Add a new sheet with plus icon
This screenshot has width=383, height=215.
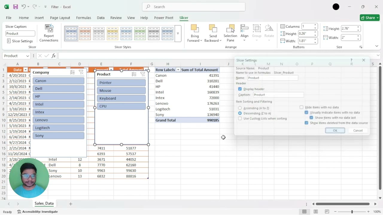click(71, 204)
